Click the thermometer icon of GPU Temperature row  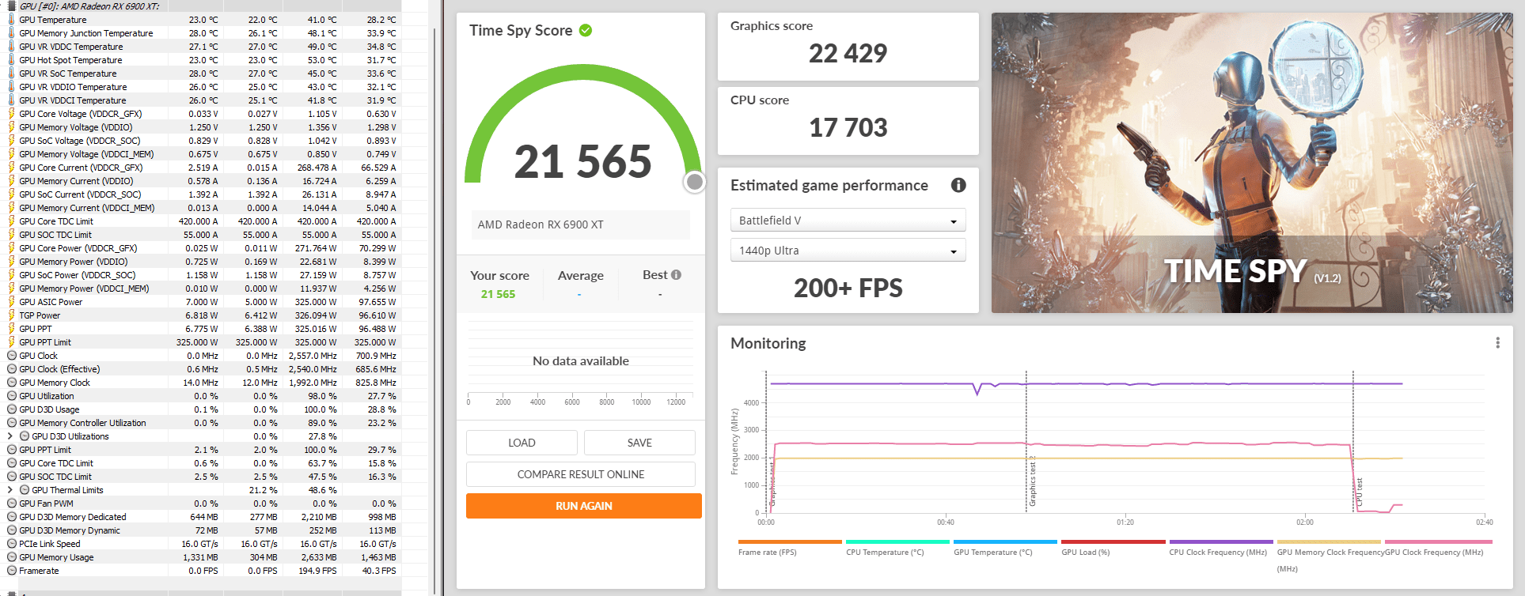tap(11, 20)
